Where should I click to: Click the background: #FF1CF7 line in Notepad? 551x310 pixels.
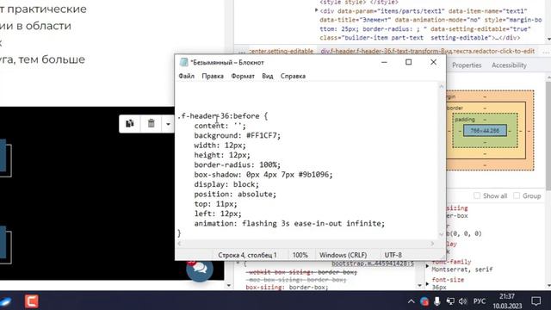click(238, 135)
